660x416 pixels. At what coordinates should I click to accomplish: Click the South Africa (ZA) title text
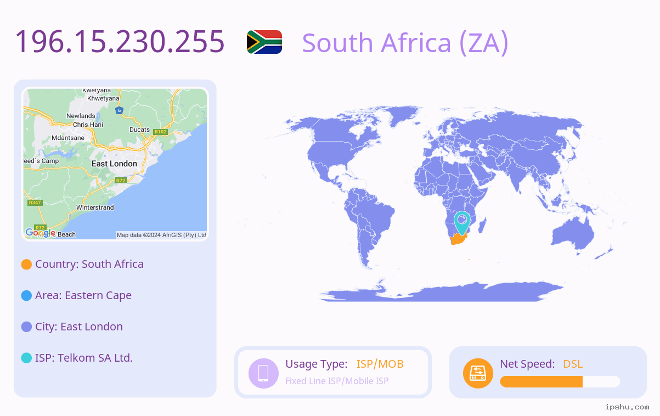pos(405,42)
